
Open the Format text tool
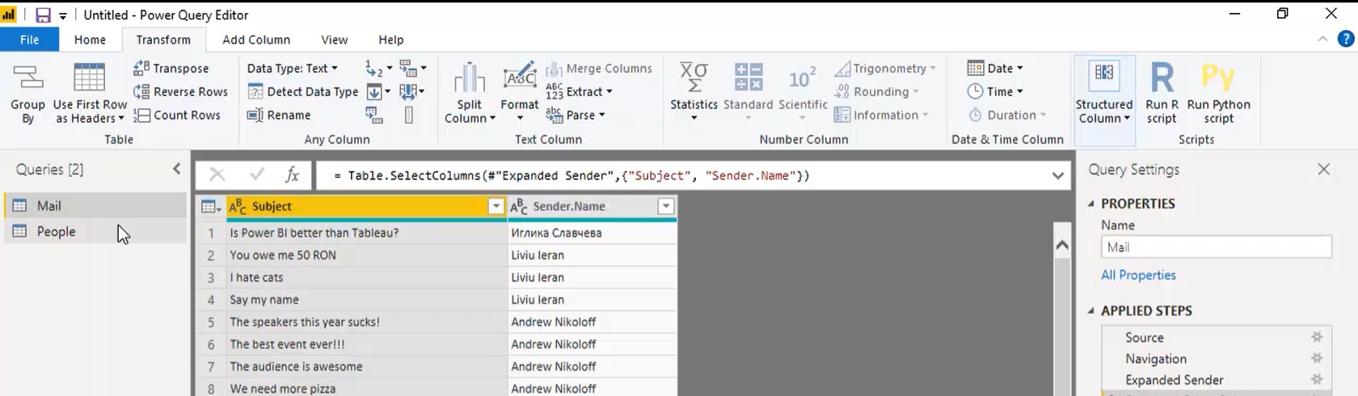pos(519,94)
